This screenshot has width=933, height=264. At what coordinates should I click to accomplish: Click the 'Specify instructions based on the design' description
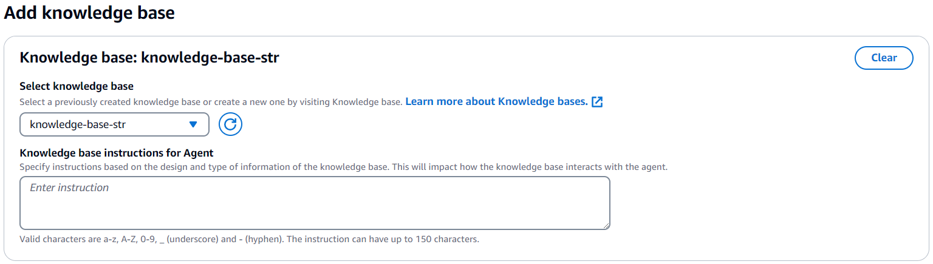344,166
